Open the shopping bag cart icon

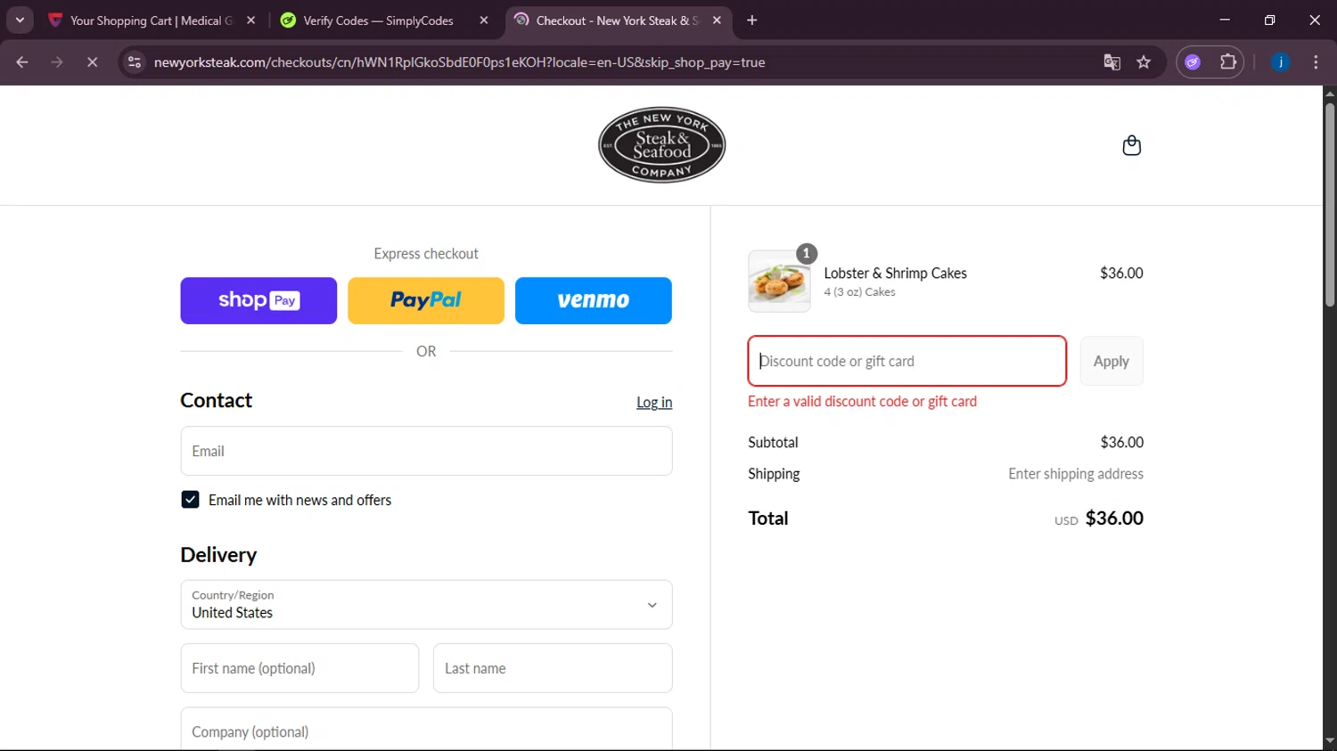coord(1131,145)
